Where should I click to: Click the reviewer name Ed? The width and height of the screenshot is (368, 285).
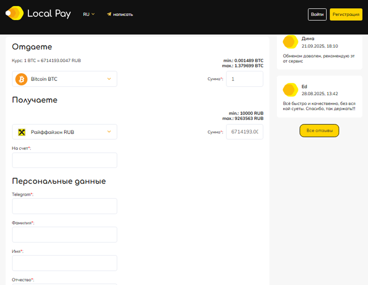[304, 87]
